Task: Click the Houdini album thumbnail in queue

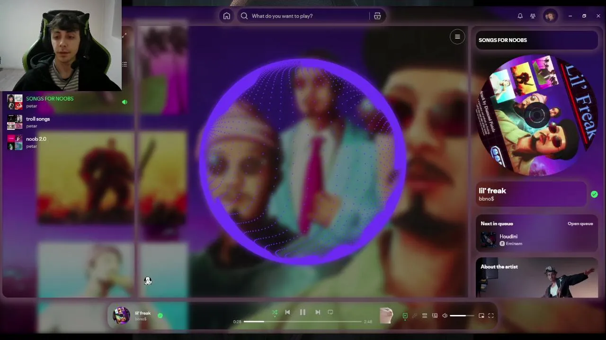Action: click(488, 239)
